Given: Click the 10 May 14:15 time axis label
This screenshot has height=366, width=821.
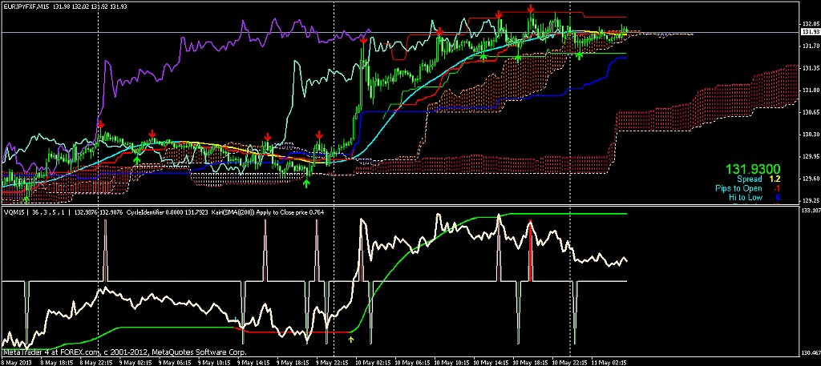Looking at the screenshot, I should coord(490,362).
